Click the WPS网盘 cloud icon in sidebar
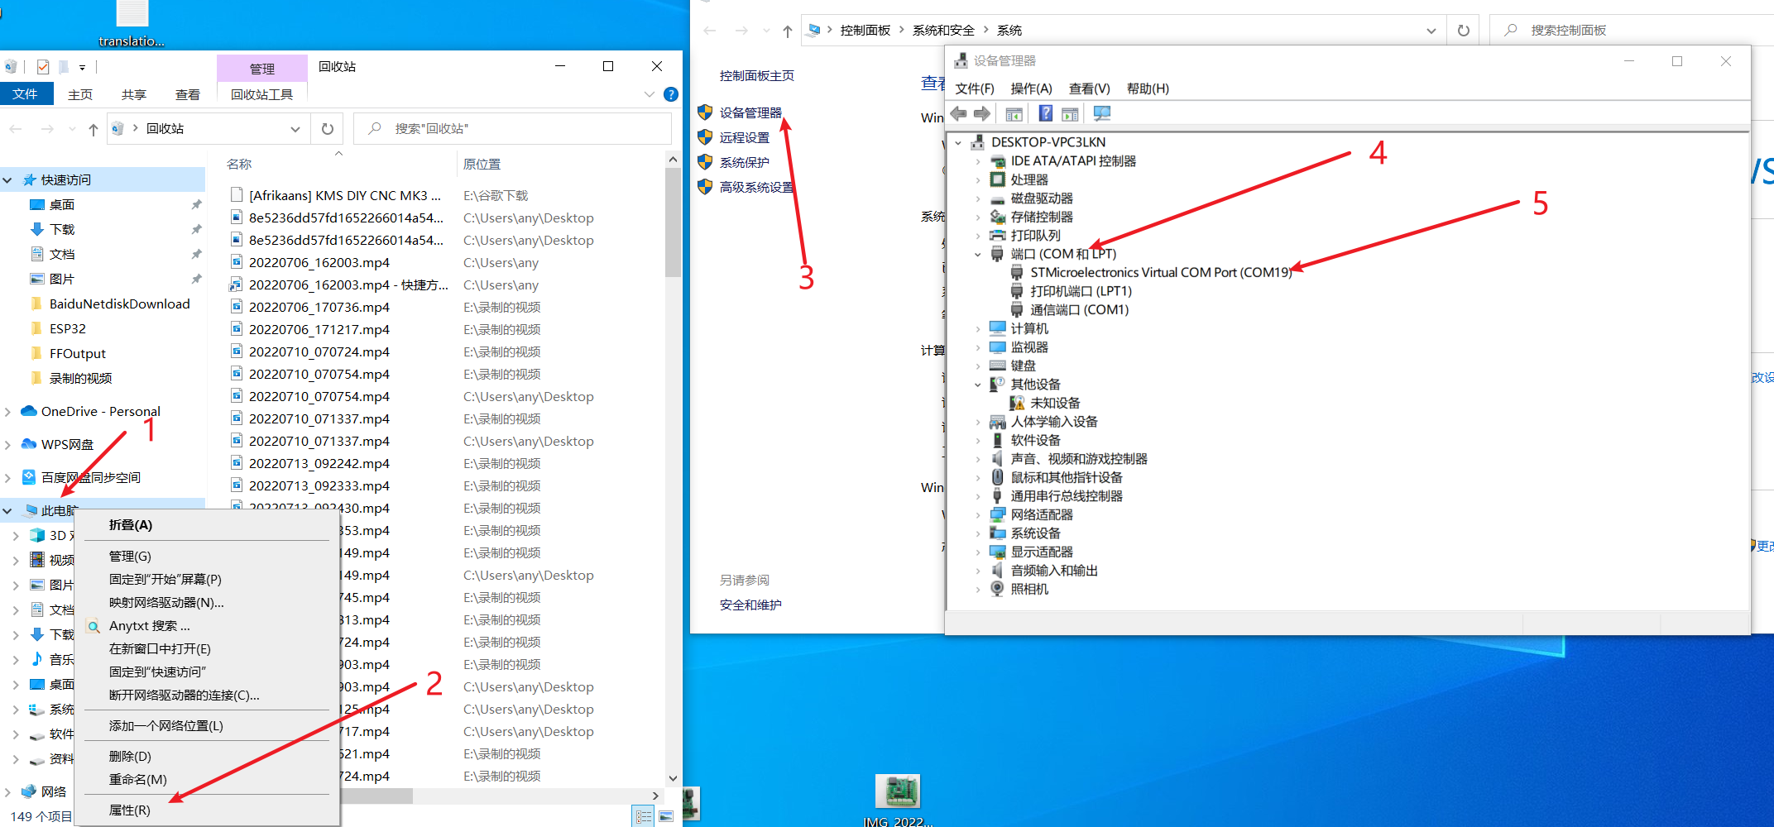 (29, 444)
